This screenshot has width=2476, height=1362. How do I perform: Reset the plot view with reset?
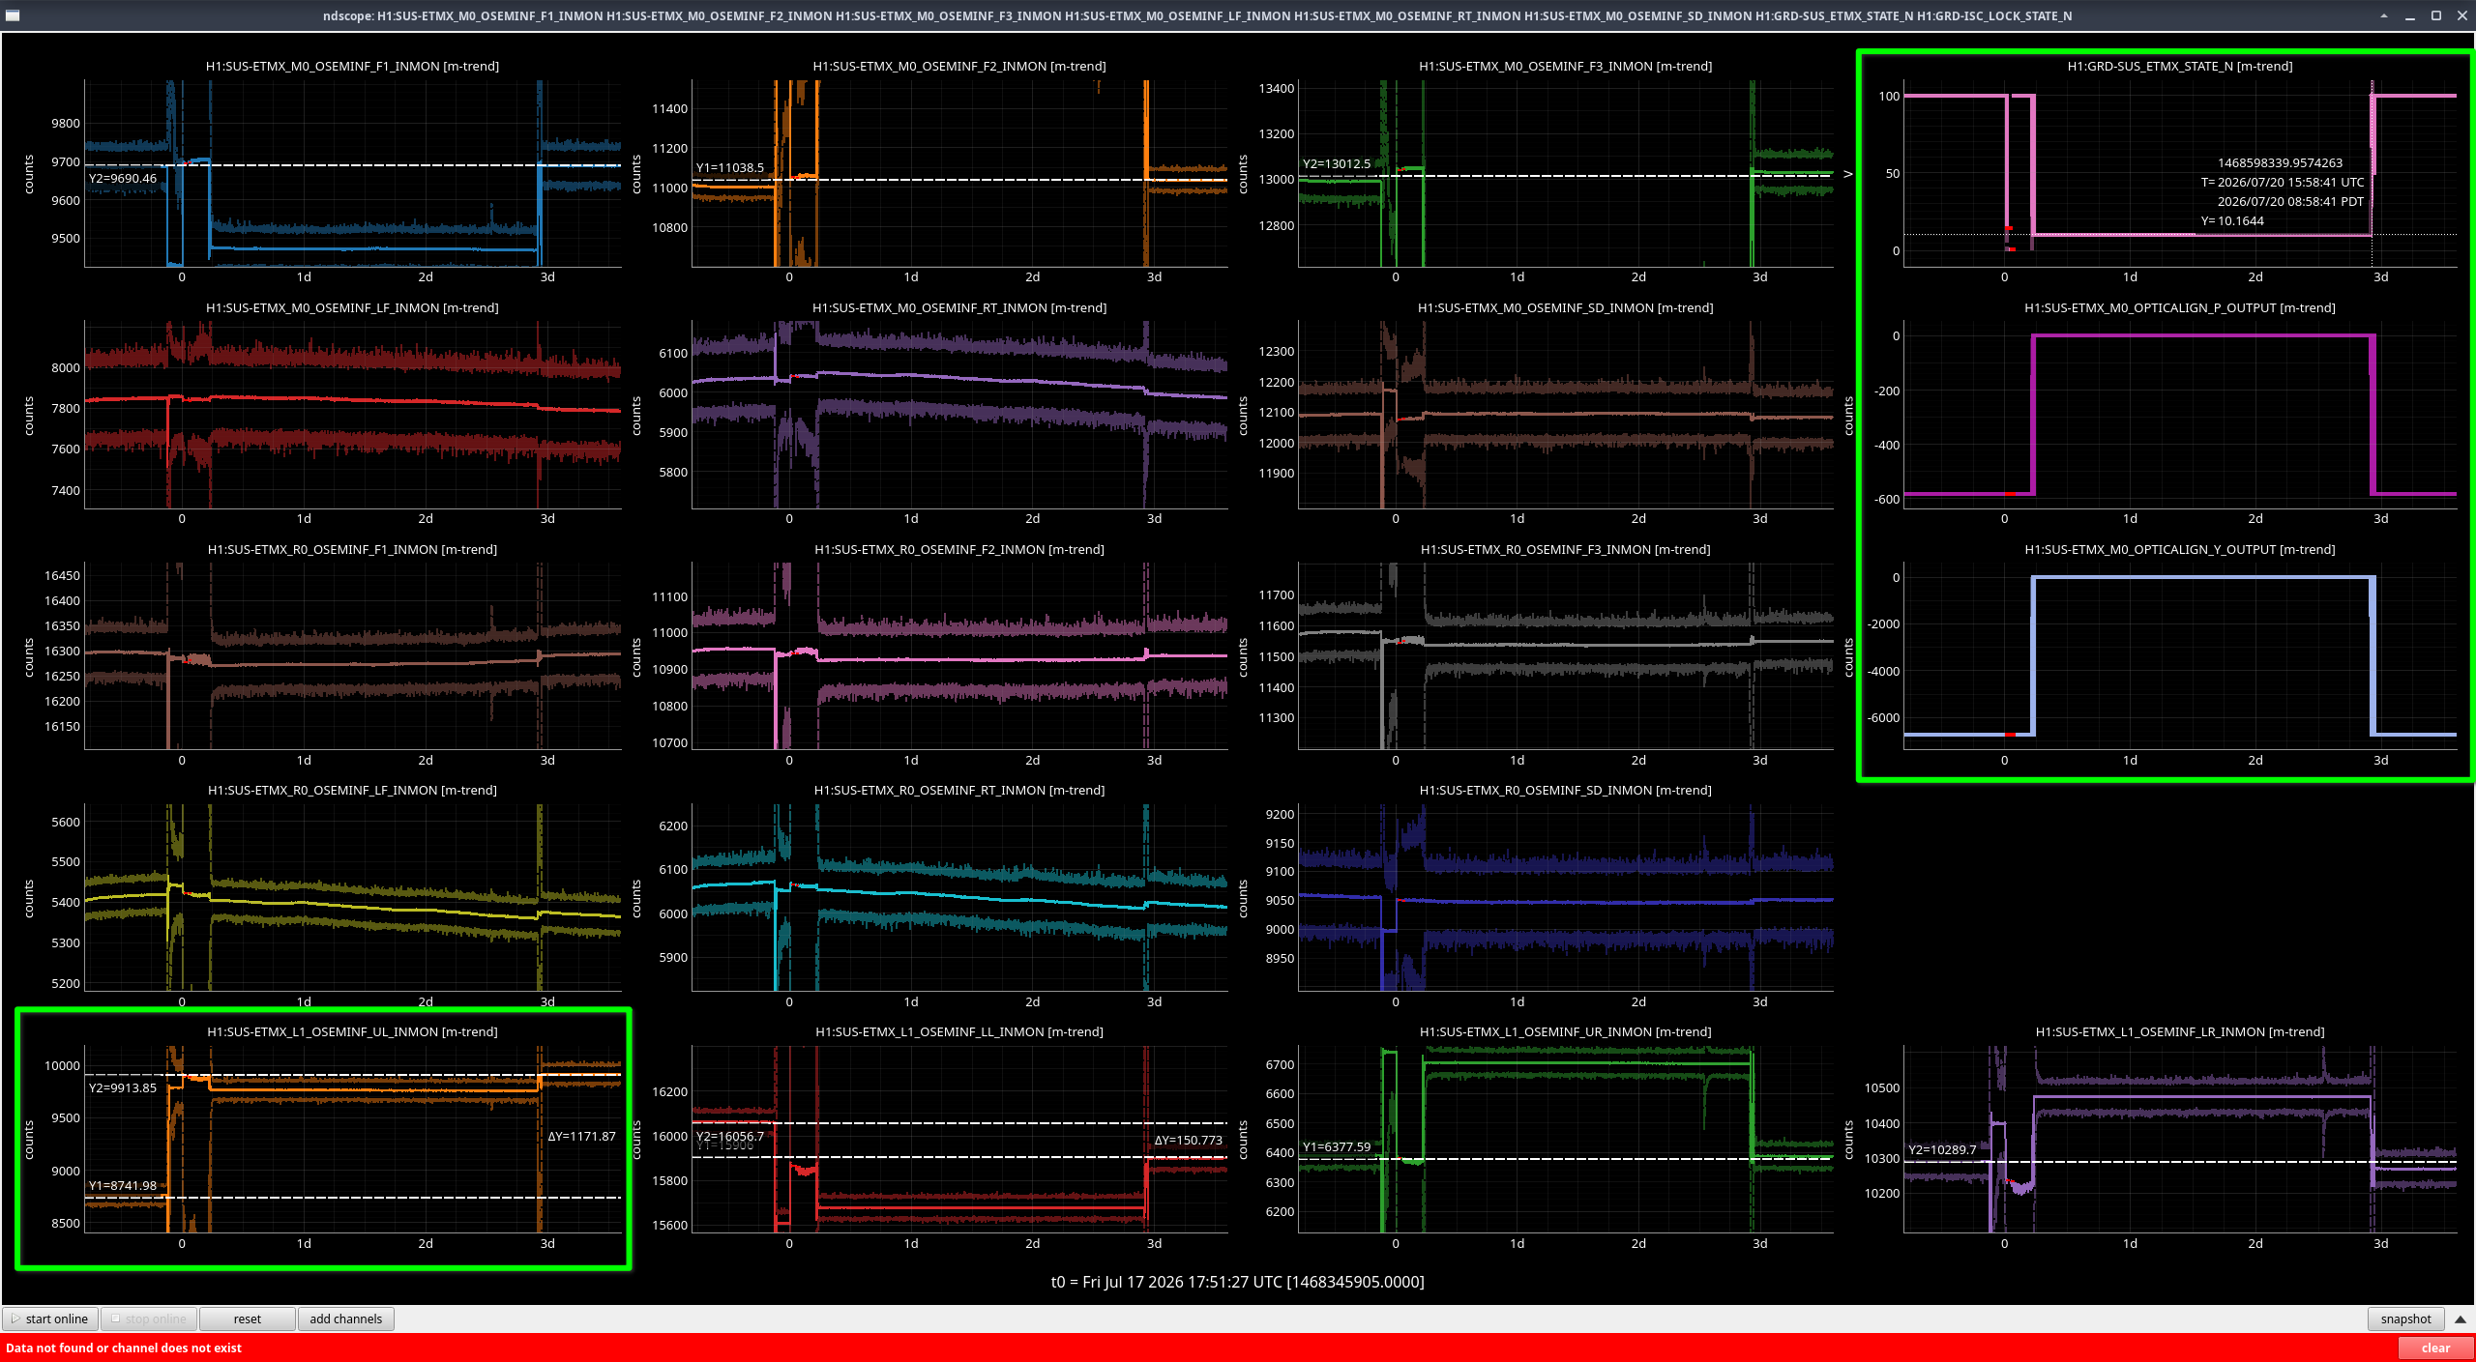[248, 1319]
